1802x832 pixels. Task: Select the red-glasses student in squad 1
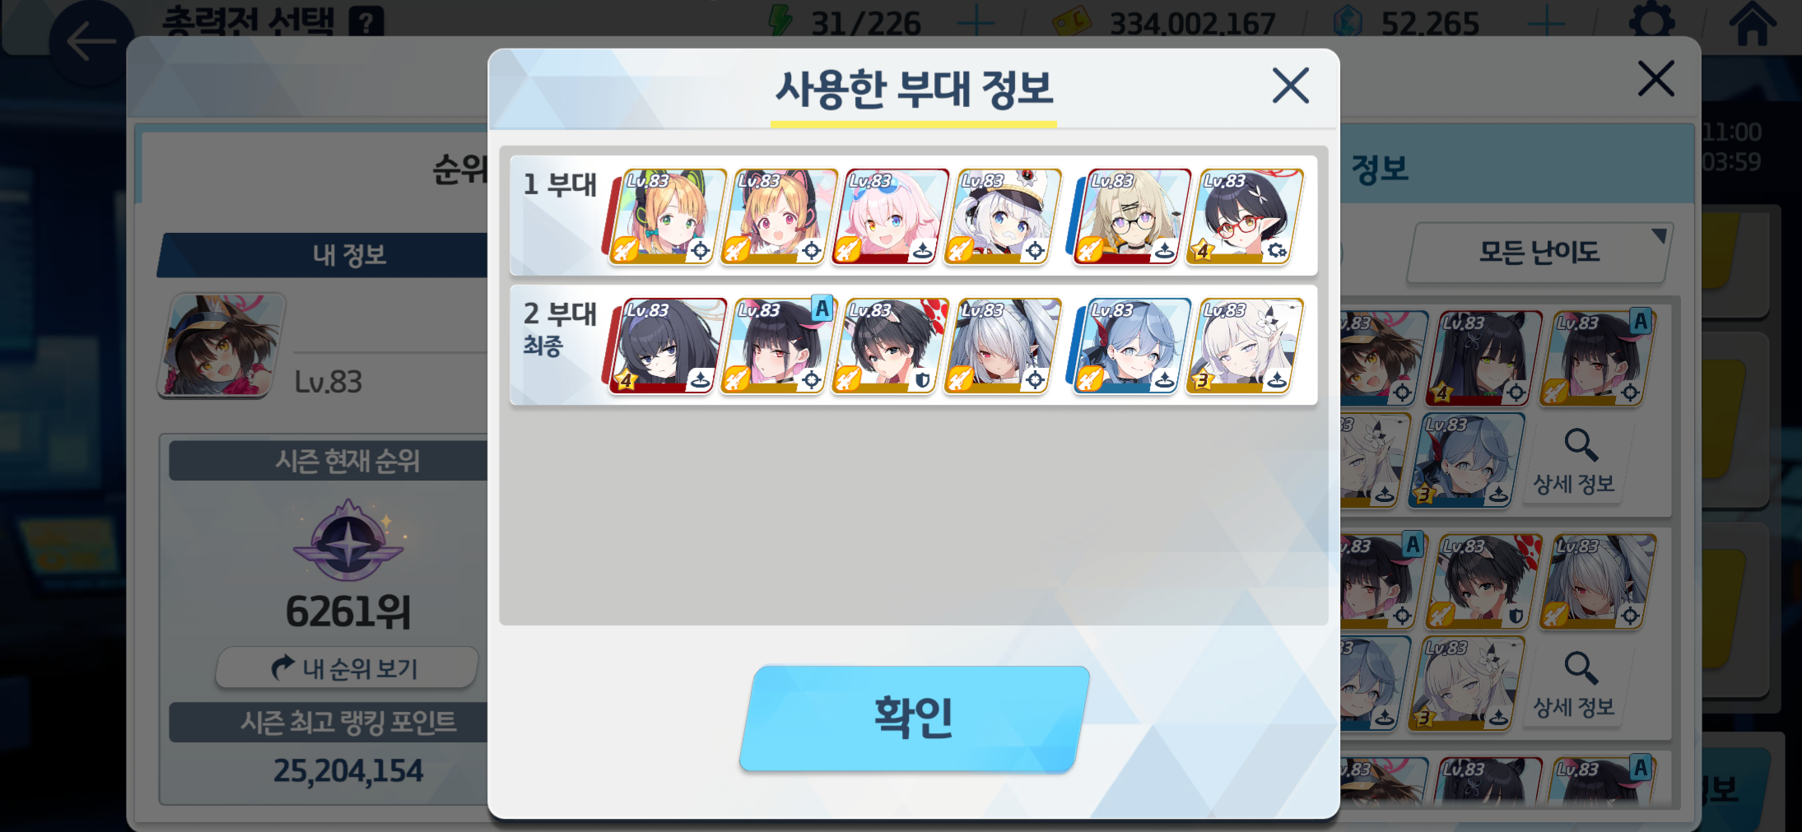point(1245,216)
